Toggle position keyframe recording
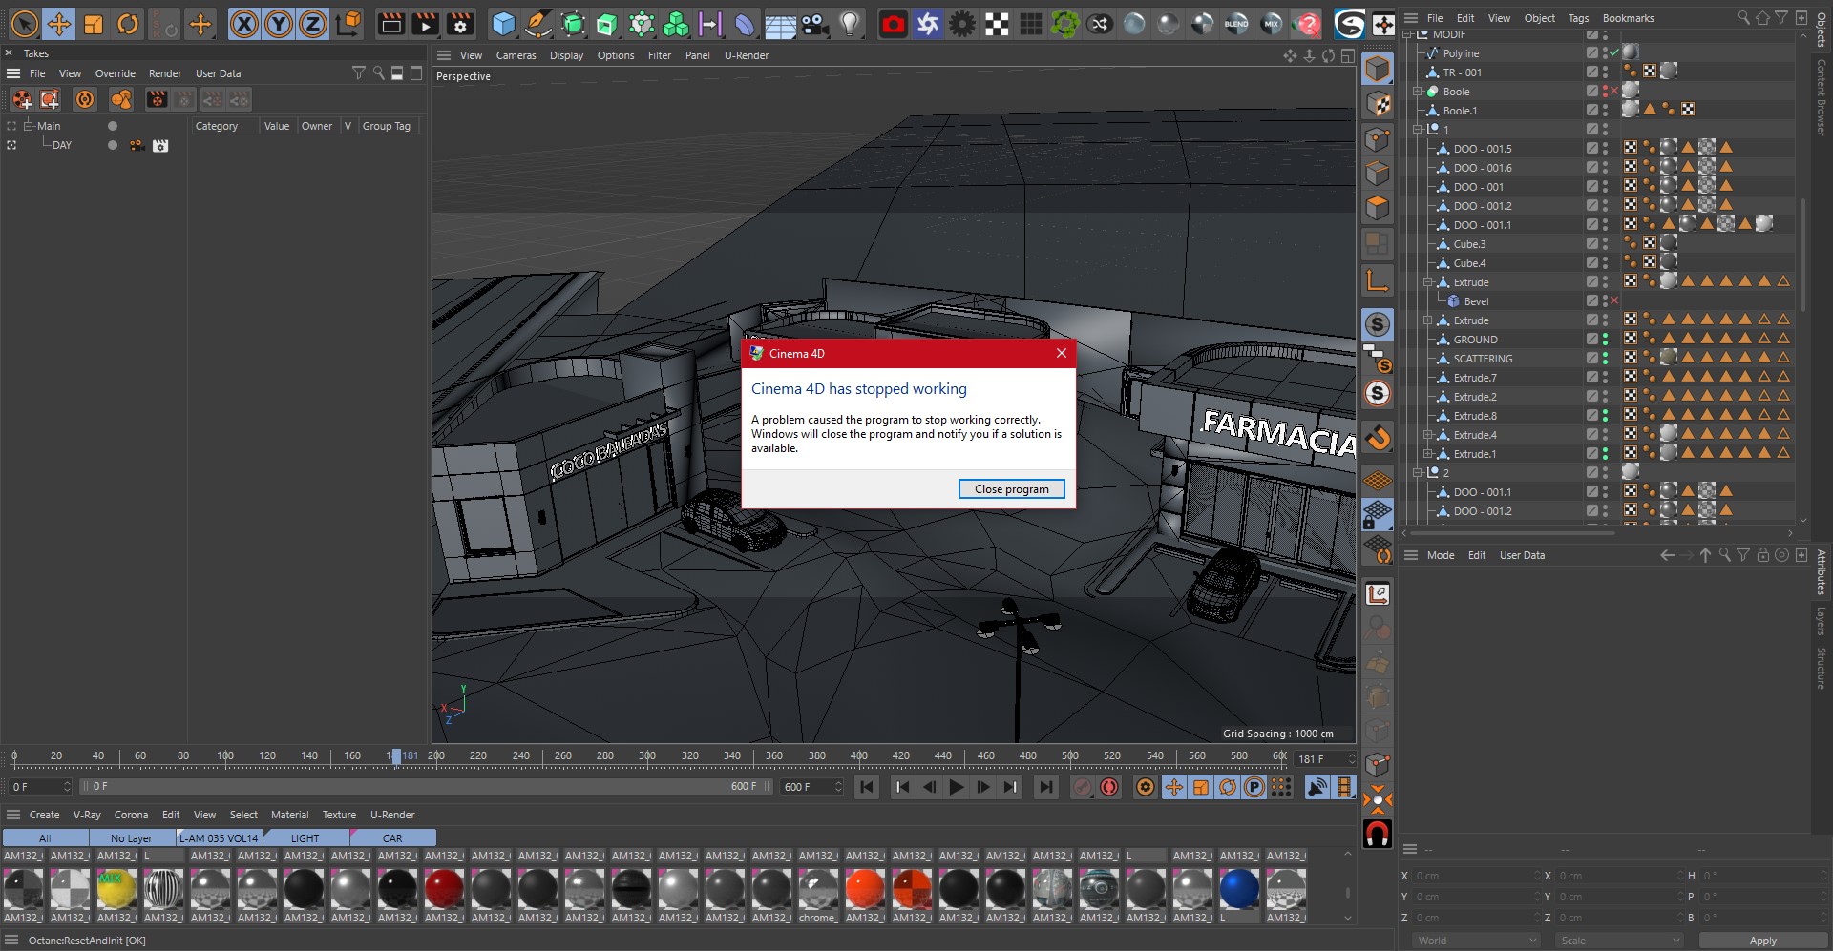 click(1174, 787)
